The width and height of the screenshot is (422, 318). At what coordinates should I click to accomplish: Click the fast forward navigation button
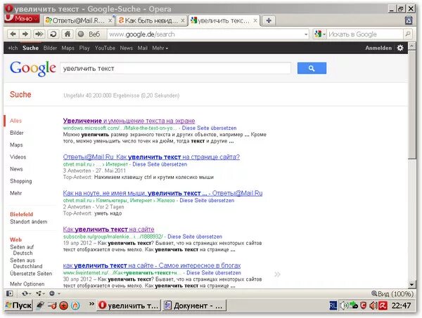[x=39, y=34]
